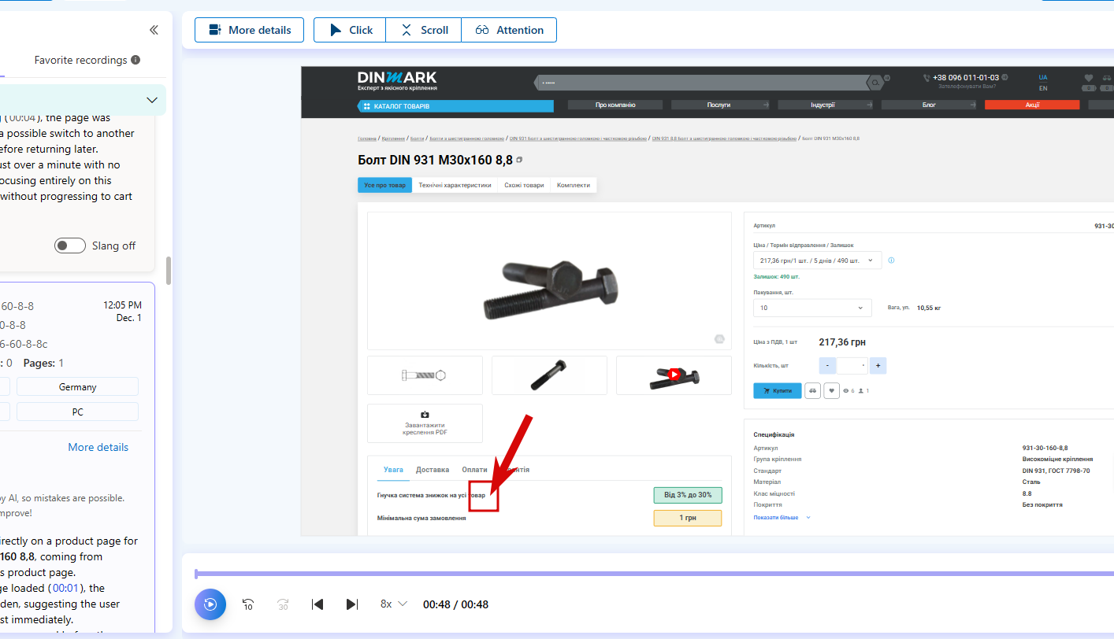
Task: Click the compare icon beside Купити
Action: [812, 390]
